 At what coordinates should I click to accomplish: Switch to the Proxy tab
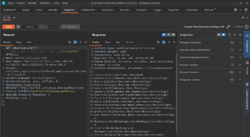click(x=39, y=10)
